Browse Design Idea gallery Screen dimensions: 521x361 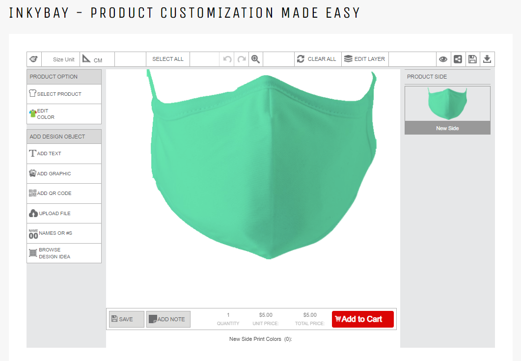click(64, 253)
